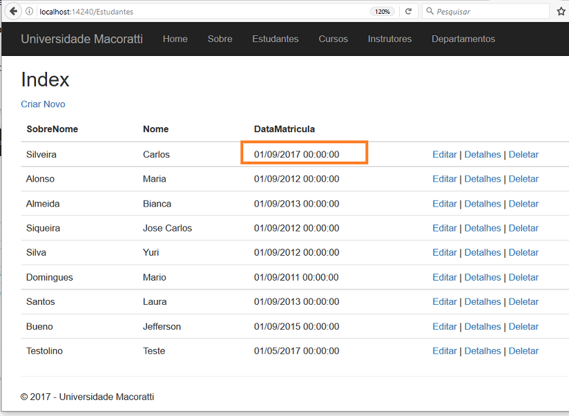
Task: Open the Departamentos page
Action: click(x=463, y=39)
